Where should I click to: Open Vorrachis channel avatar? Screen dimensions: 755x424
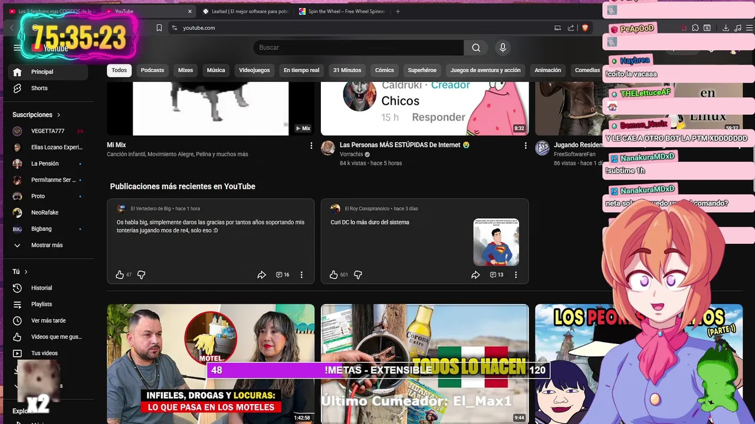pyautogui.click(x=328, y=148)
